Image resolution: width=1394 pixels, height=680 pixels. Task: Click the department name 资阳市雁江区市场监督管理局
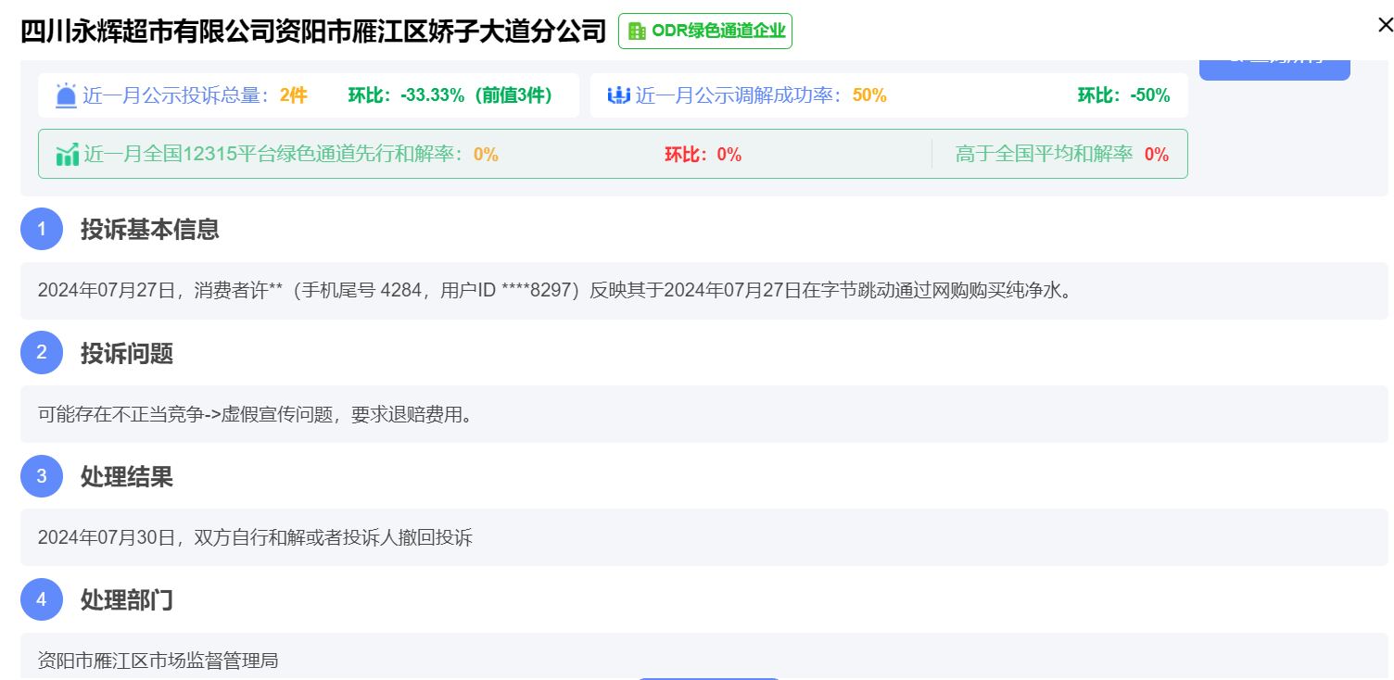(x=158, y=661)
